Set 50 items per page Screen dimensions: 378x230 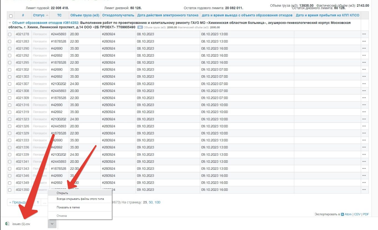click(x=151, y=202)
